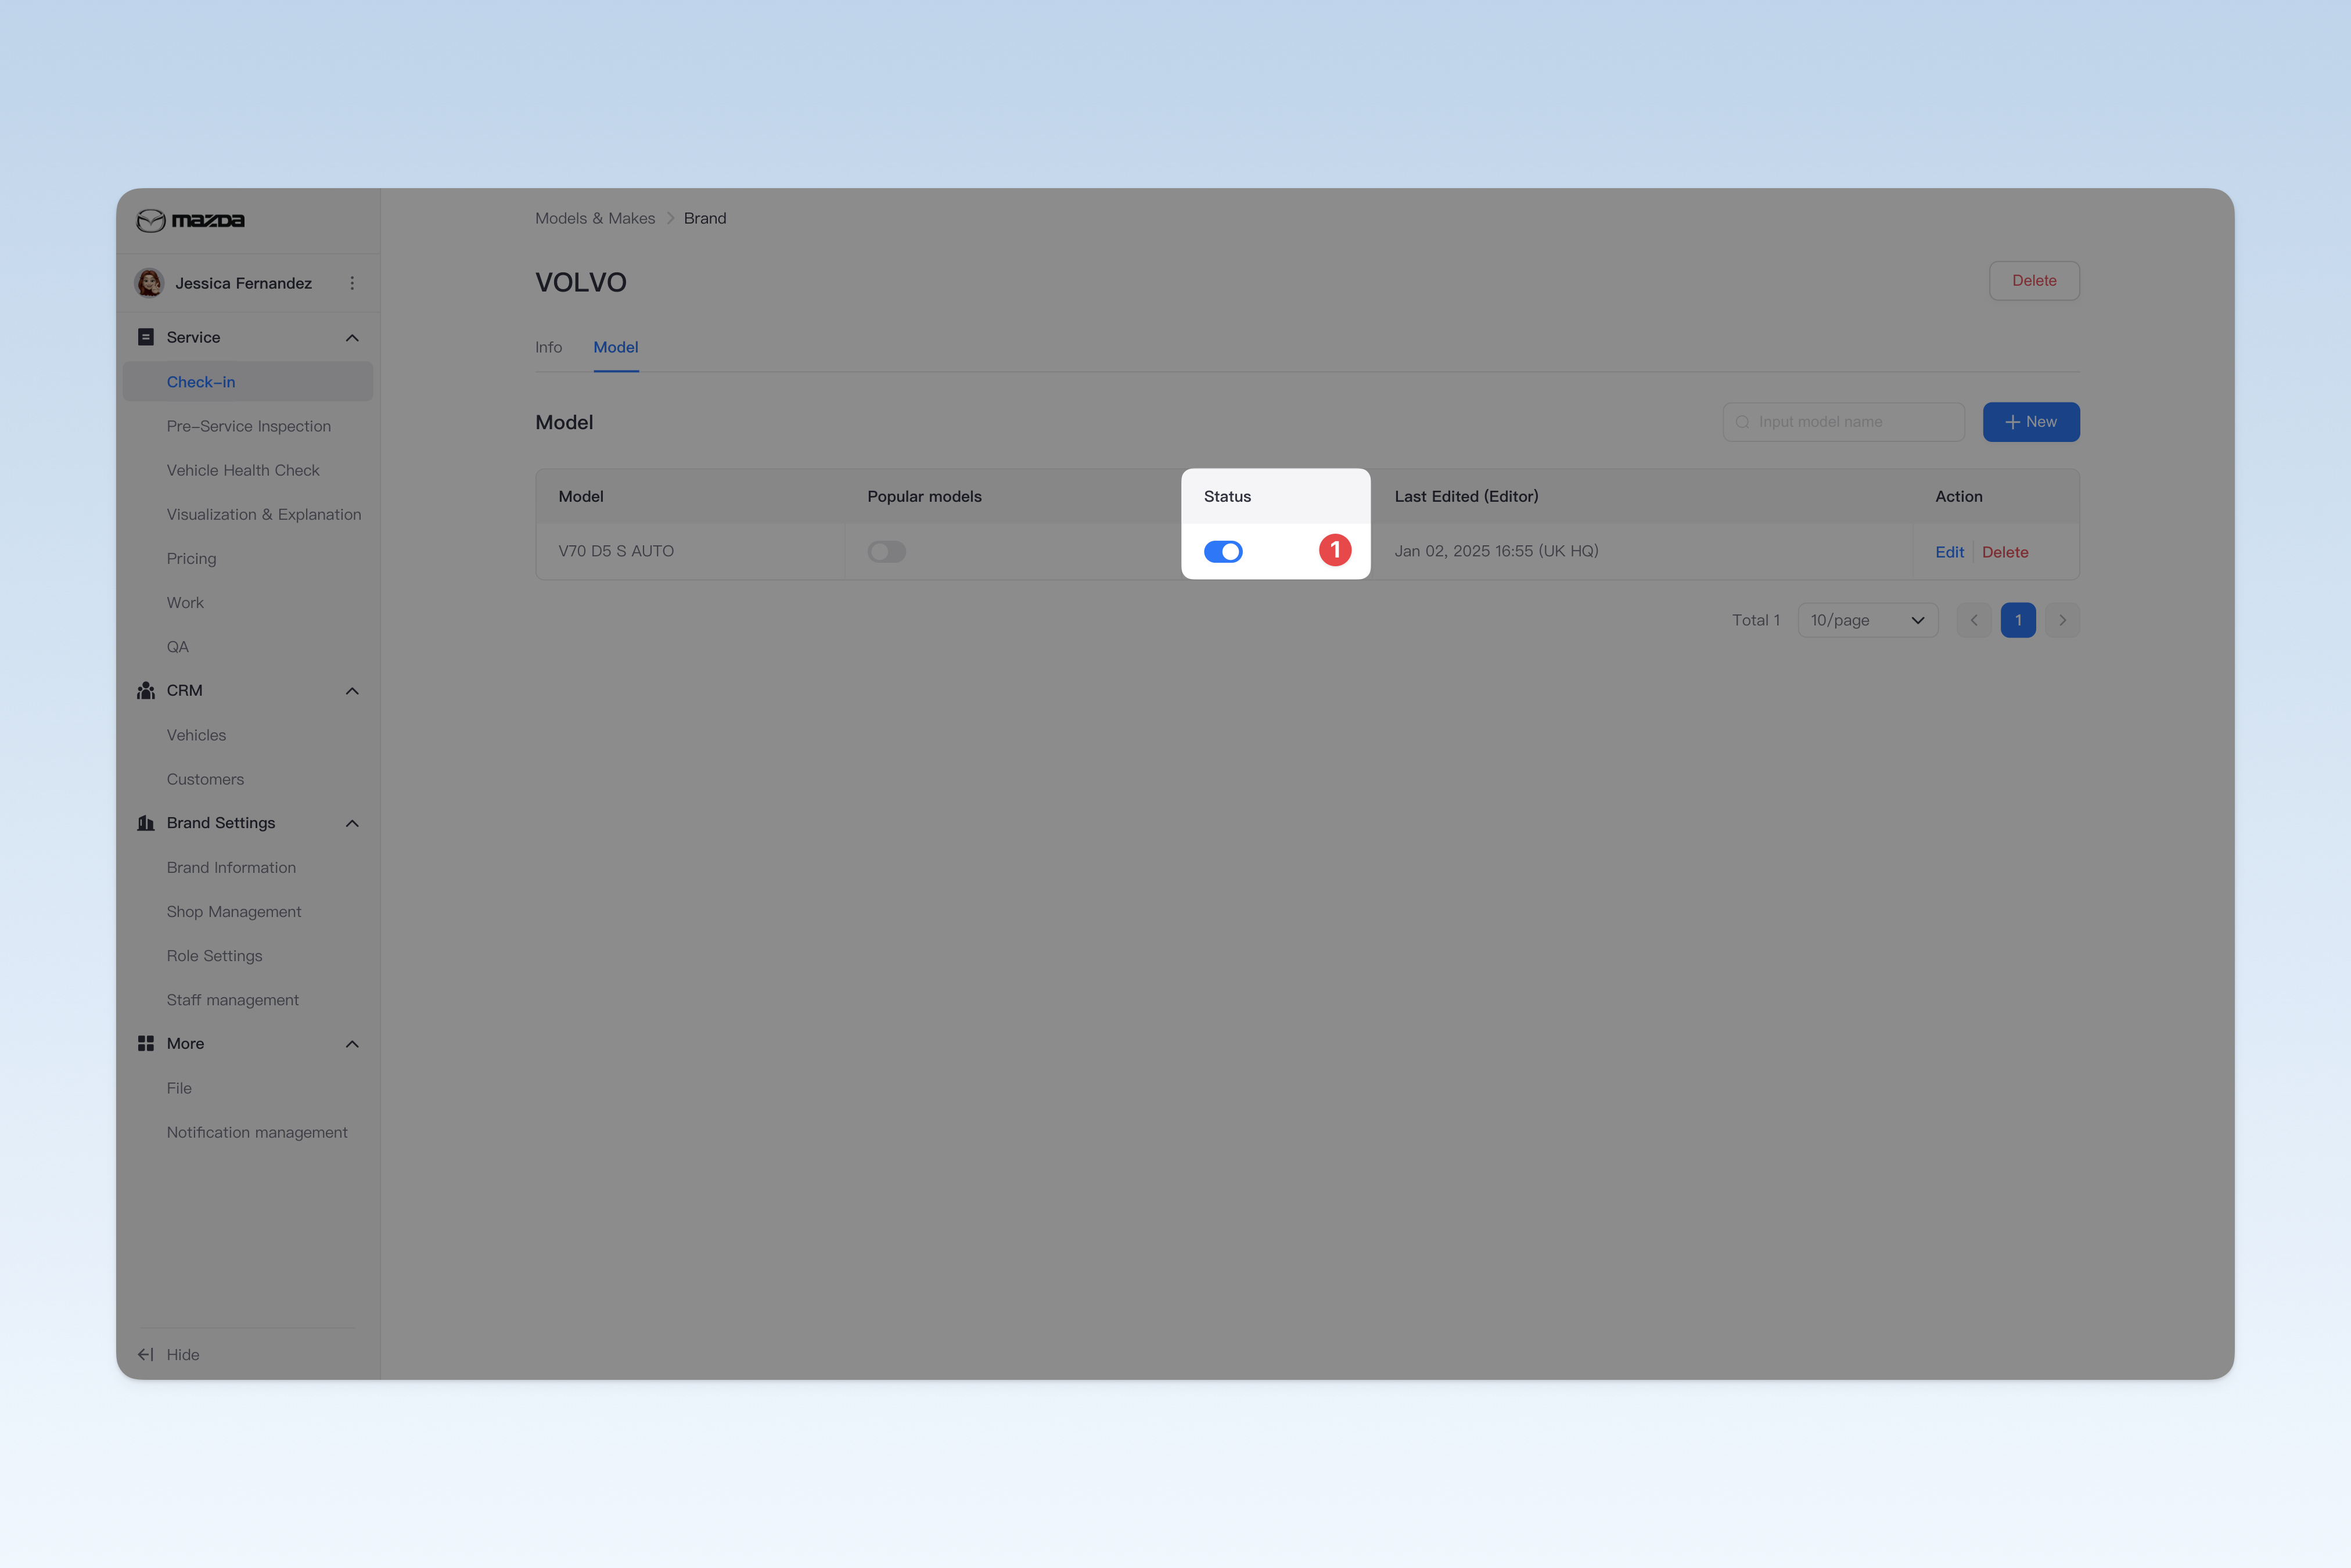Click Models & Makes breadcrumb
Screen dimensions: 2351x1568
click(x=595, y=218)
